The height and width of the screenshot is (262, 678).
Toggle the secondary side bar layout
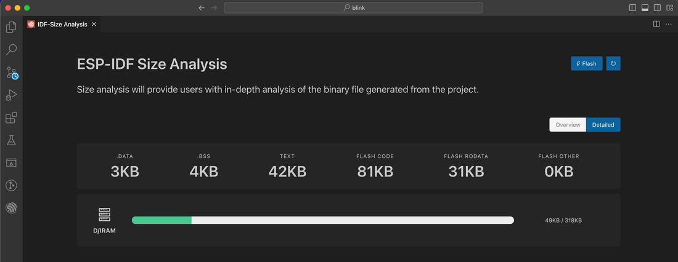pos(657,8)
